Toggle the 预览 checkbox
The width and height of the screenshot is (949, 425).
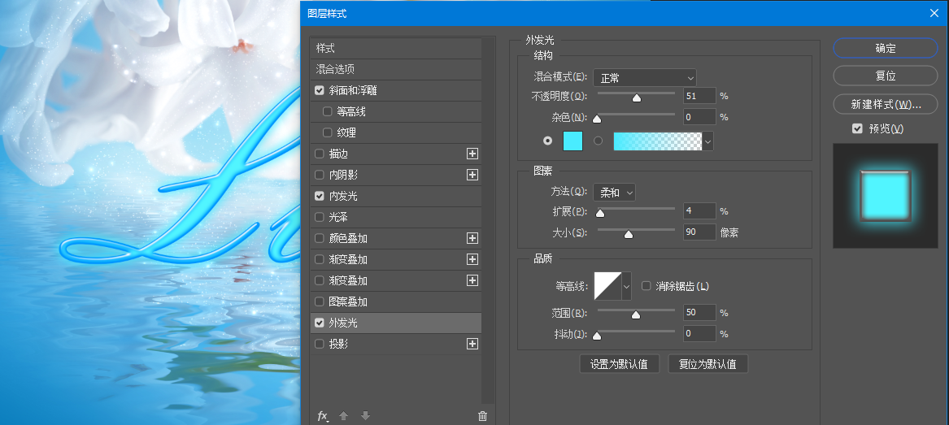pyautogui.click(x=857, y=129)
